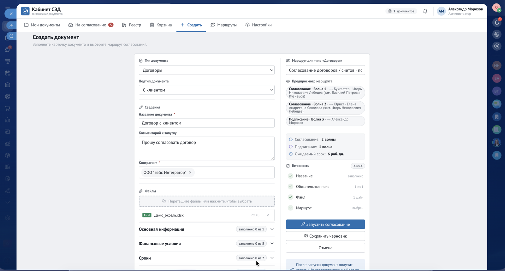Image resolution: width=505 pixels, height=271 pixels.
Task: Select the Подписание 1 волна radio circle
Action: tap(291, 147)
